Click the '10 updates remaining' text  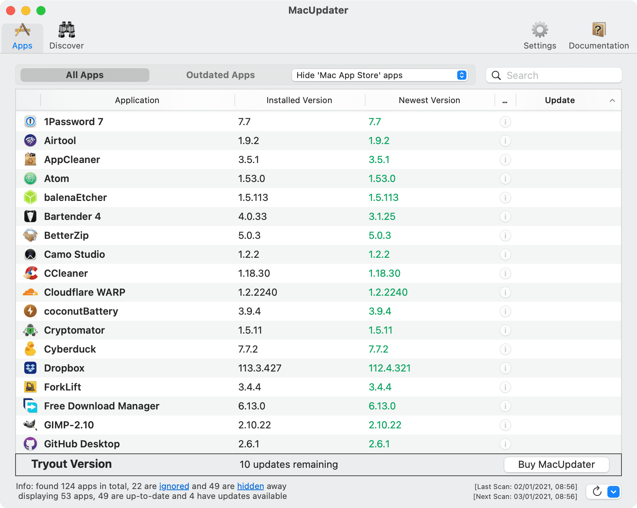point(289,464)
